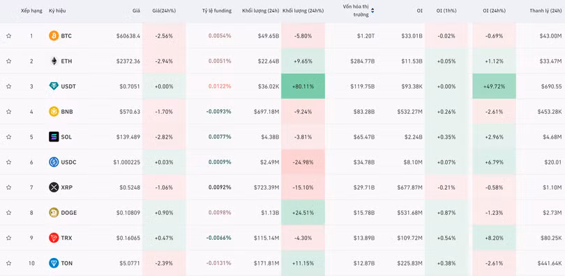Open the TRX symbol link
This screenshot has width=565, height=276.
tap(66, 238)
